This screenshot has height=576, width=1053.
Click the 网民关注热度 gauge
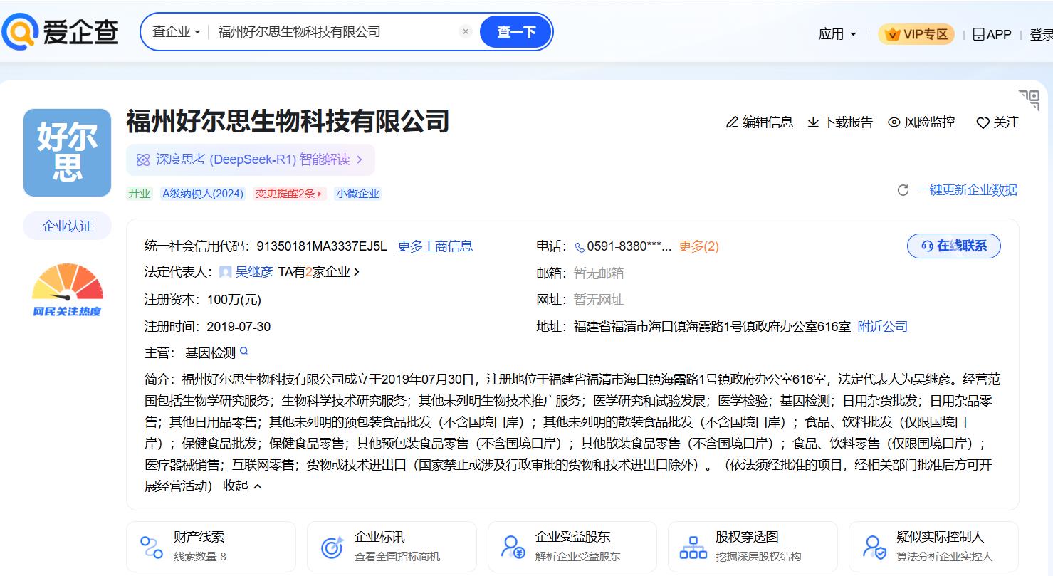(67, 290)
